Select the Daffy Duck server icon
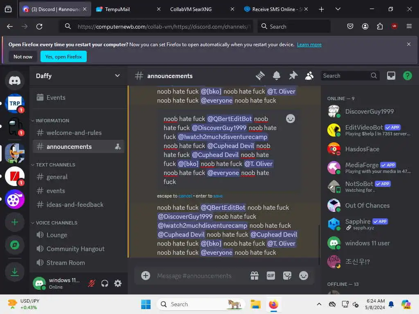The image size is (419, 314). pos(15,153)
